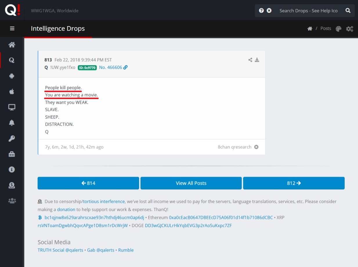The height and width of the screenshot is (267, 358).
Task: Open TRUTH Social @qalerts link
Action: click(60, 250)
